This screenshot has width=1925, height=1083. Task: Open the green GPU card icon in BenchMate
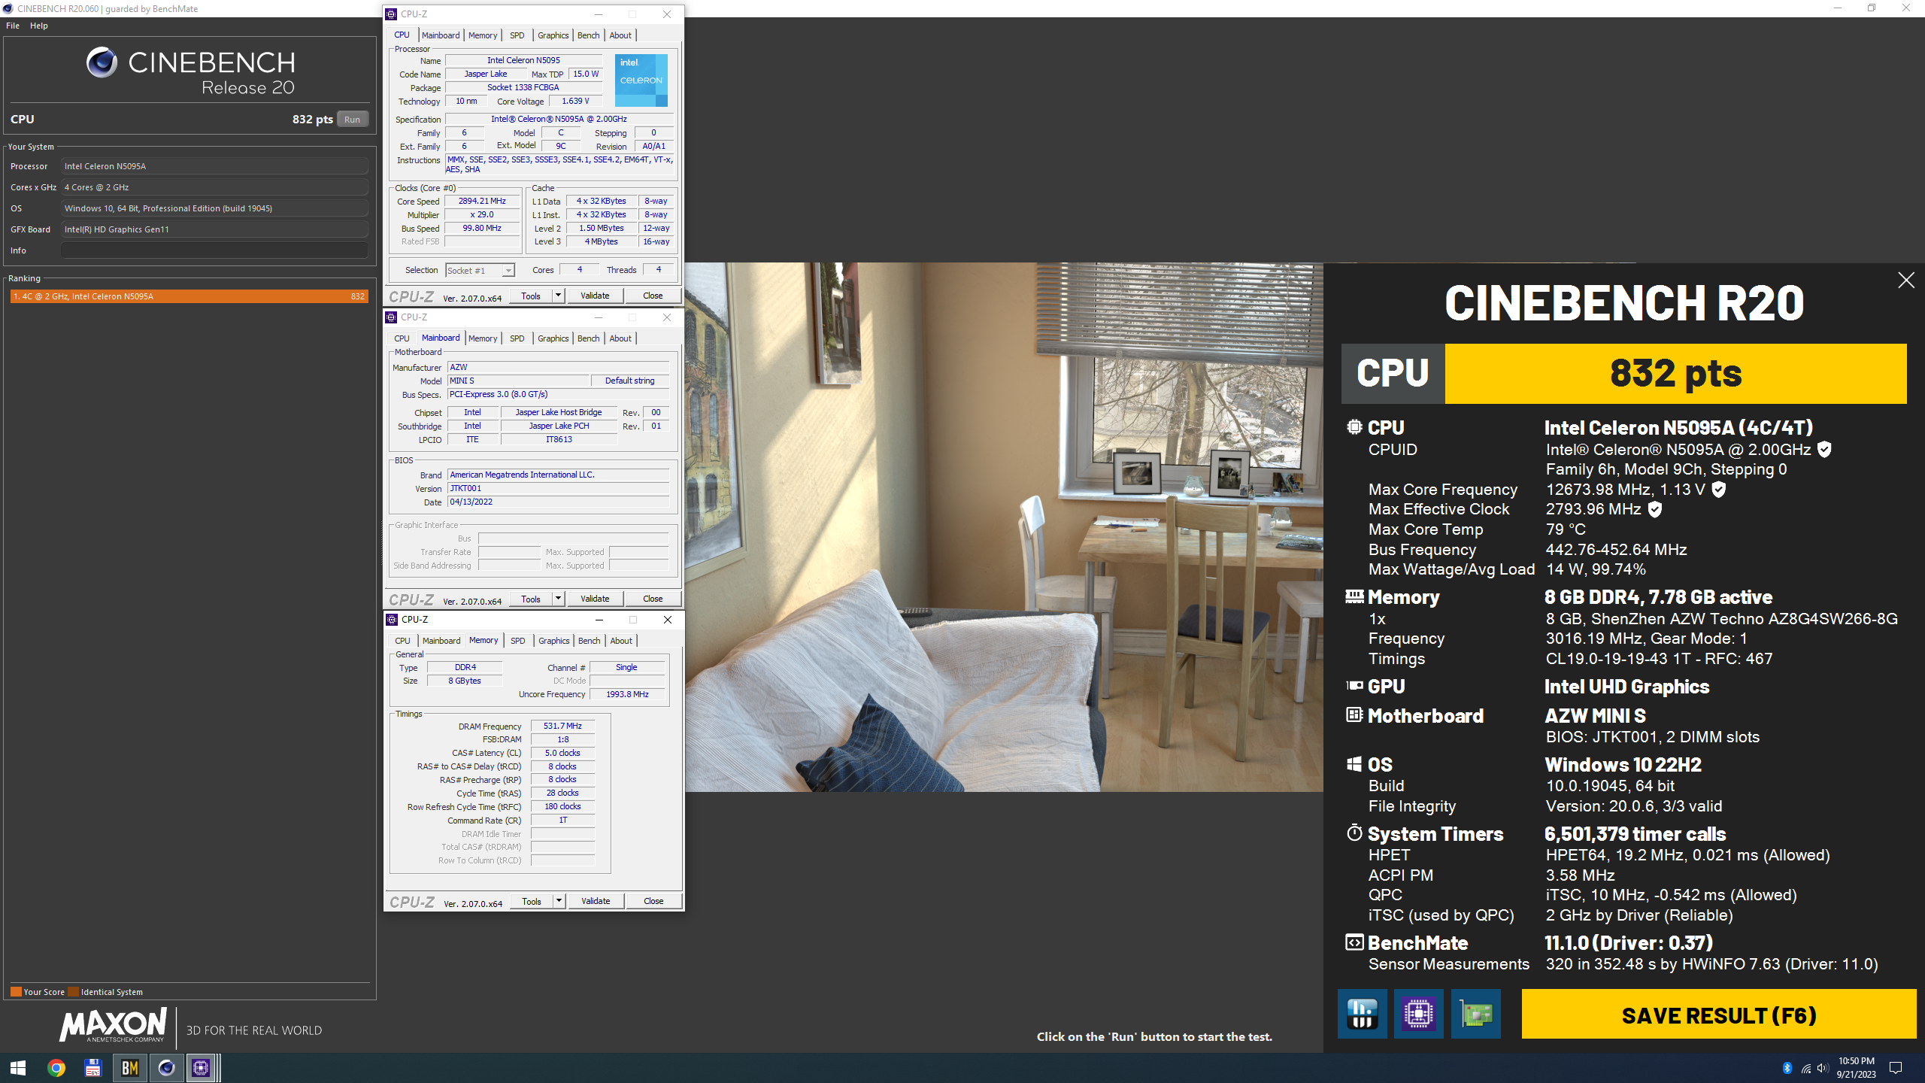click(1475, 1014)
